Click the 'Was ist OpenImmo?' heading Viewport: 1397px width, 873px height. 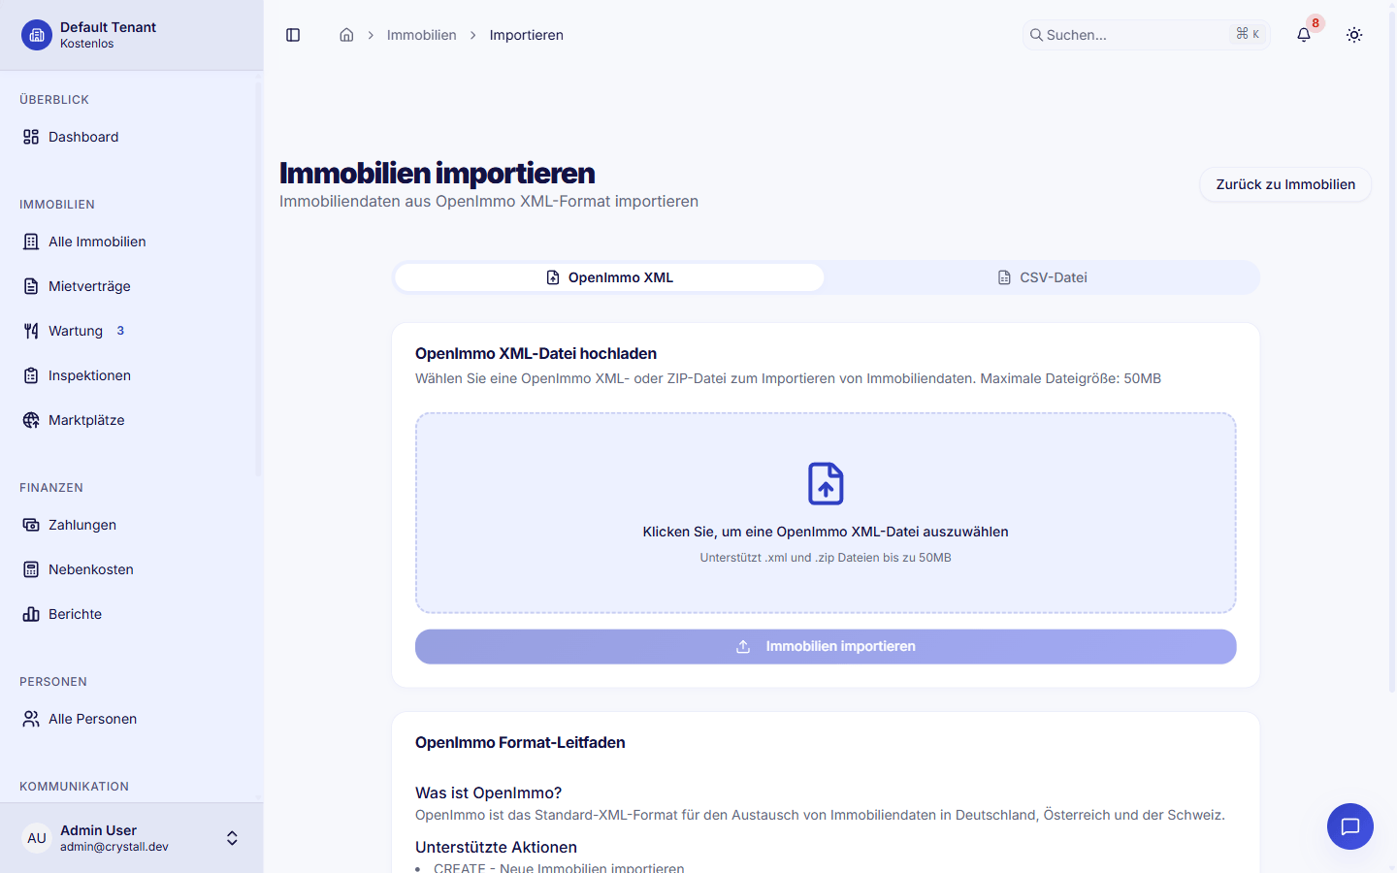point(489,792)
